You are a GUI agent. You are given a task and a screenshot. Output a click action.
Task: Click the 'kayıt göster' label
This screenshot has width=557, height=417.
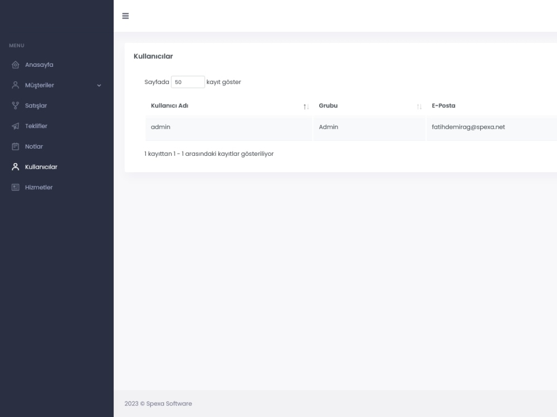click(224, 82)
